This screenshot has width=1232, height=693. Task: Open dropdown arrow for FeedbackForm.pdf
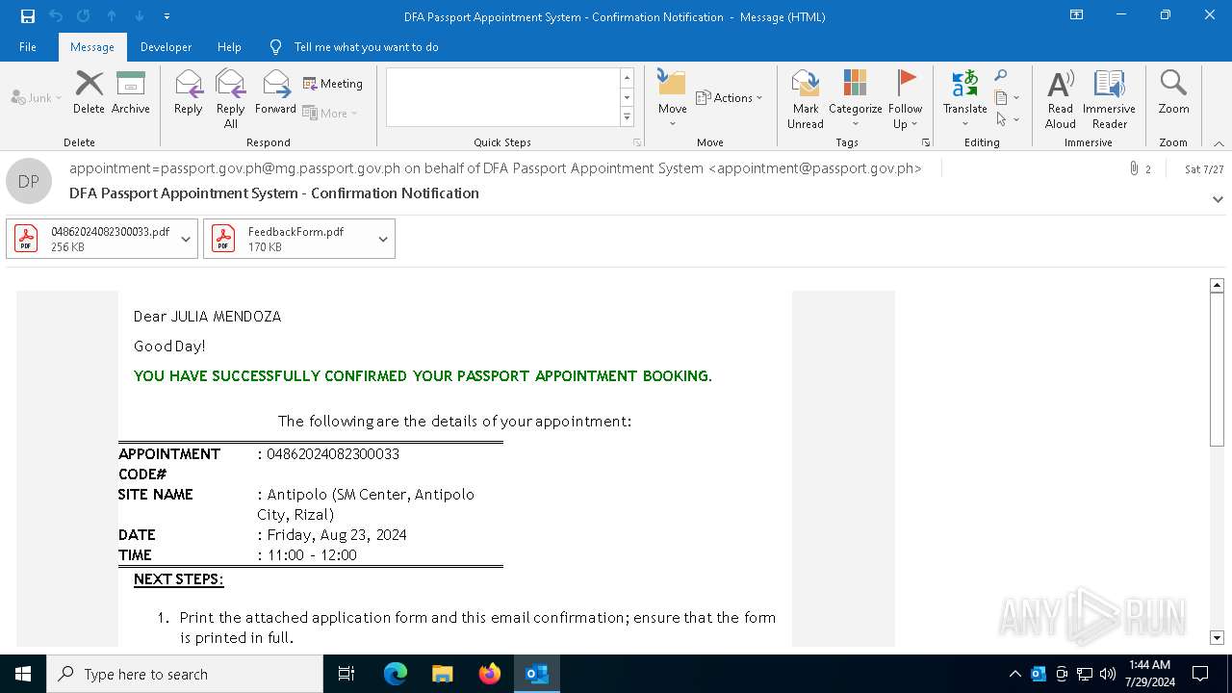[x=383, y=239]
